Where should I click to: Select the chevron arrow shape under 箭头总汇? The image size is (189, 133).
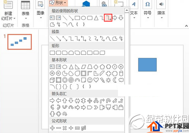click(x=96, y=107)
